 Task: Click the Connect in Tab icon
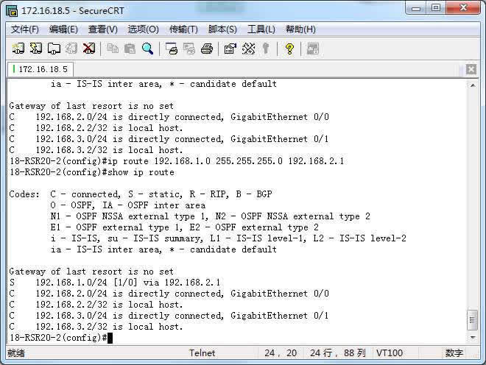54,49
